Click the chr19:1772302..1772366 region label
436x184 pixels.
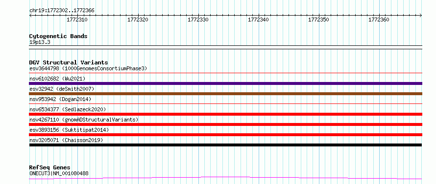point(62,11)
